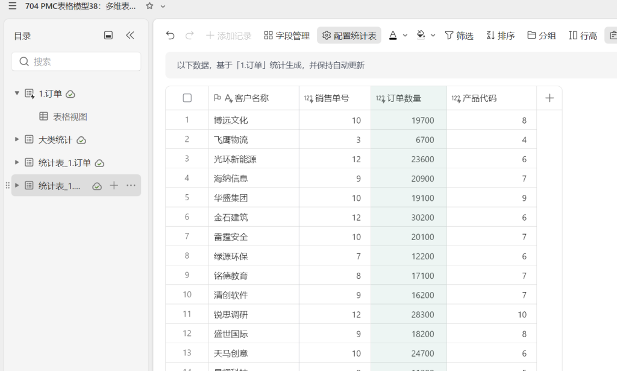Viewport: 617px width, 371px height.
Task: Add a view with the plus on 统计表_1...
Action: [x=114, y=185]
